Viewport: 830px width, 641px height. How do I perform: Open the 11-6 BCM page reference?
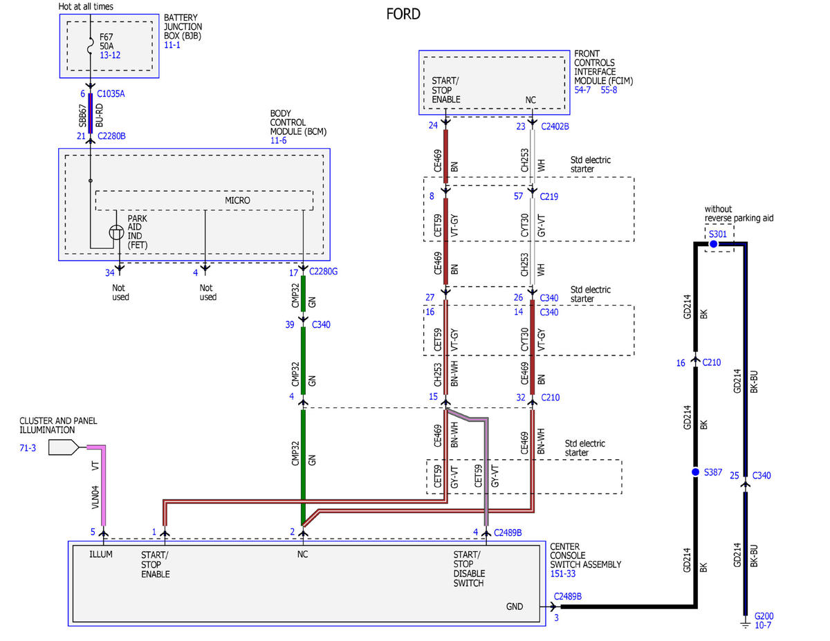point(278,140)
